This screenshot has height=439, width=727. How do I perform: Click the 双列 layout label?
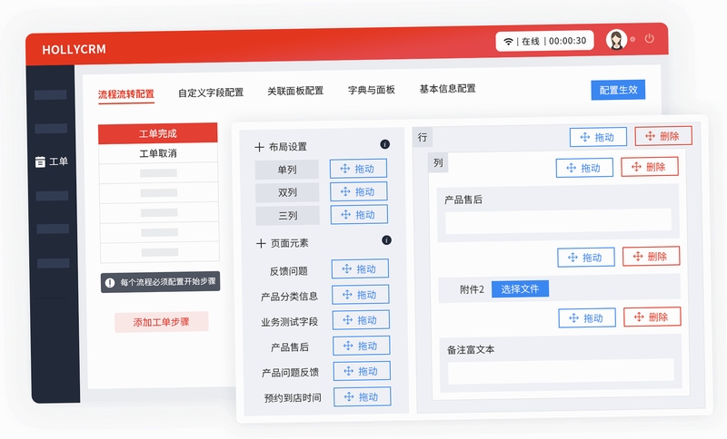coord(287,192)
